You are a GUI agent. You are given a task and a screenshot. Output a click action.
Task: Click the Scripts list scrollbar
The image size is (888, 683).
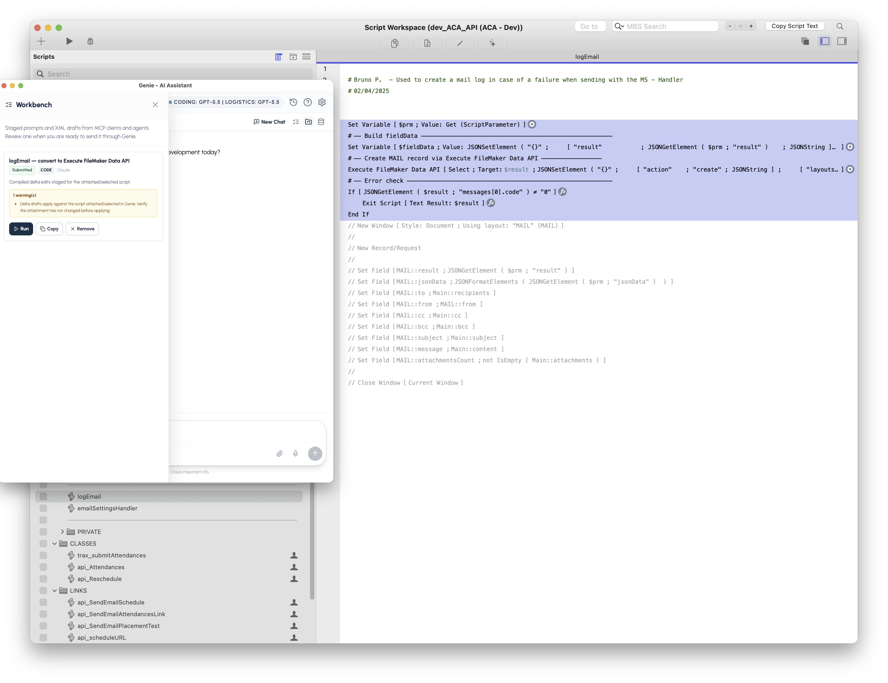point(312,541)
